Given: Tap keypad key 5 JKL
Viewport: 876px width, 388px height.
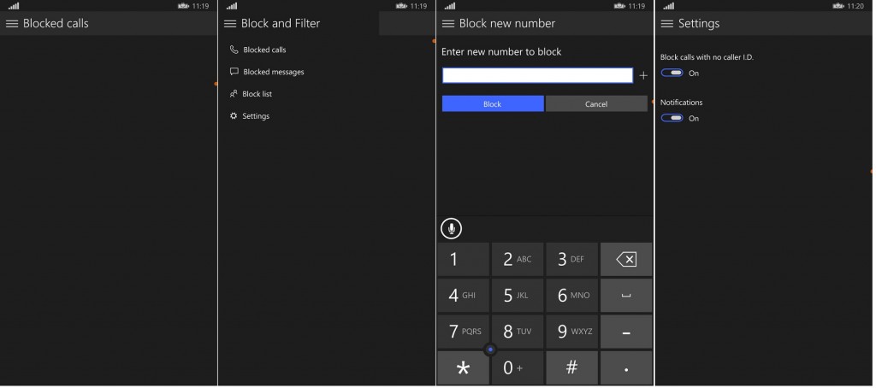Looking at the screenshot, I should tap(518, 296).
